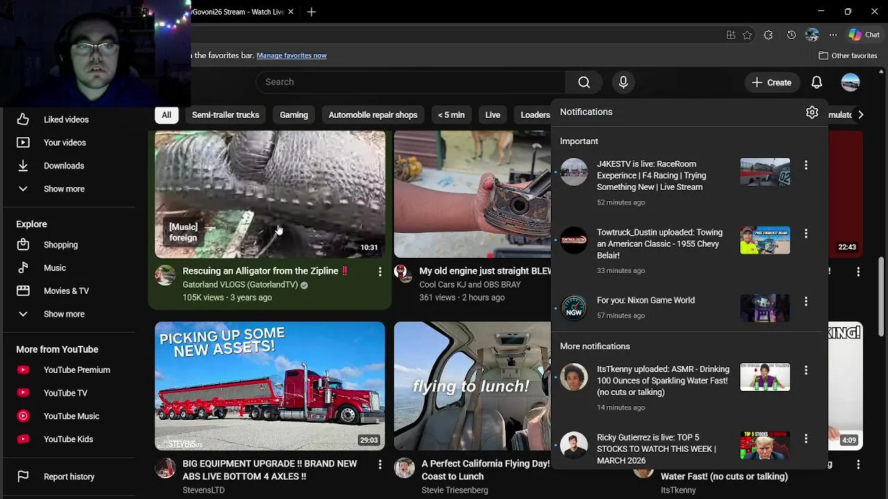Select the < 5 min chip
This screenshot has width=888, height=499.
coord(451,115)
